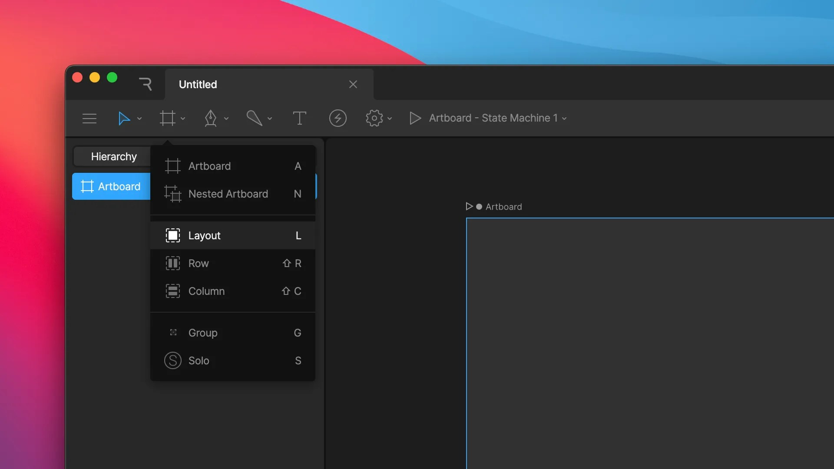
Task: Select the Pen tool
Action: click(x=211, y=118)
